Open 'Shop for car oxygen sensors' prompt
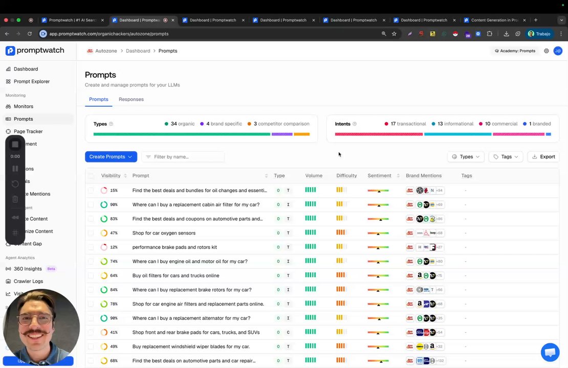 click(x=164, y=233)
